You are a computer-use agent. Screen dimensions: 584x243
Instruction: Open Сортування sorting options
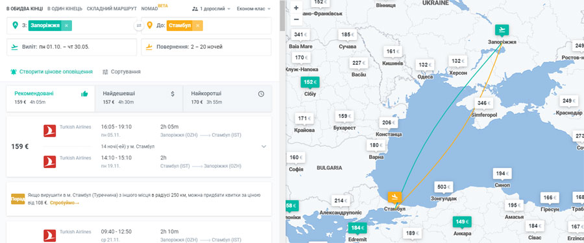coord(121,71)
